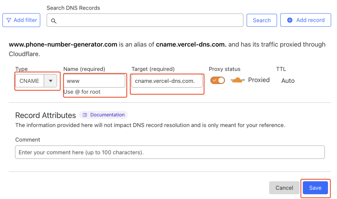Click the Documentation book icon
This screenshot has height=199, width=337.
[85, 115]
